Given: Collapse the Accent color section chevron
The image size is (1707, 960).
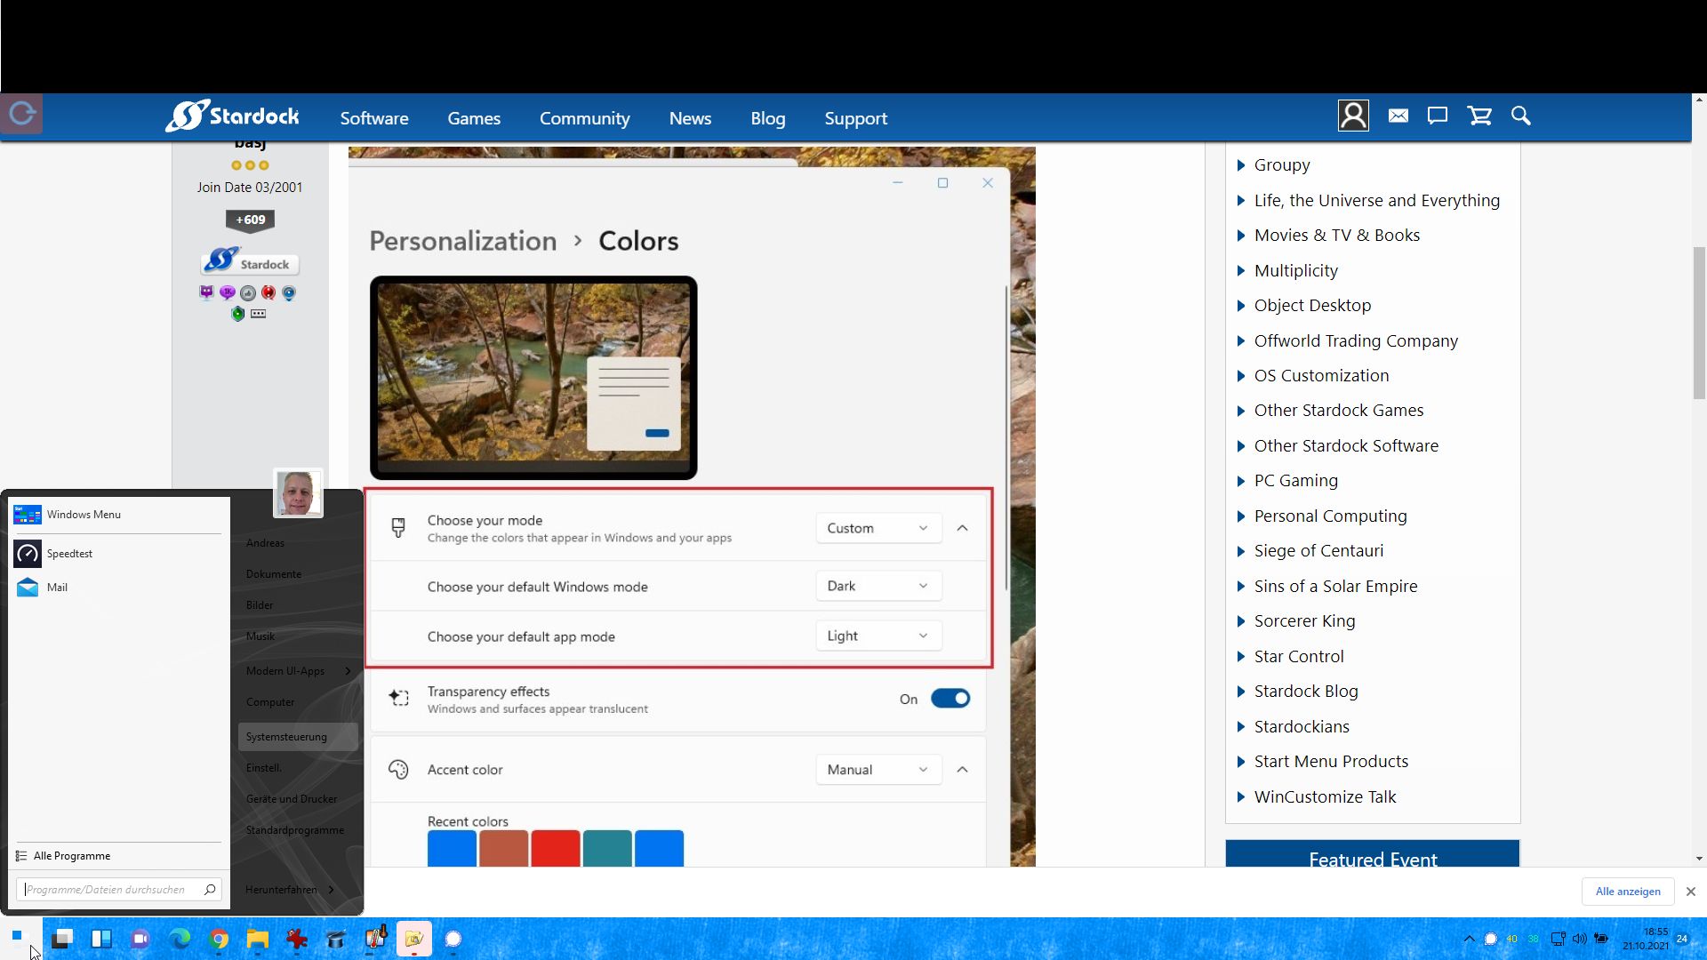Looking at the screenshot, I should (x=962, y=770).
